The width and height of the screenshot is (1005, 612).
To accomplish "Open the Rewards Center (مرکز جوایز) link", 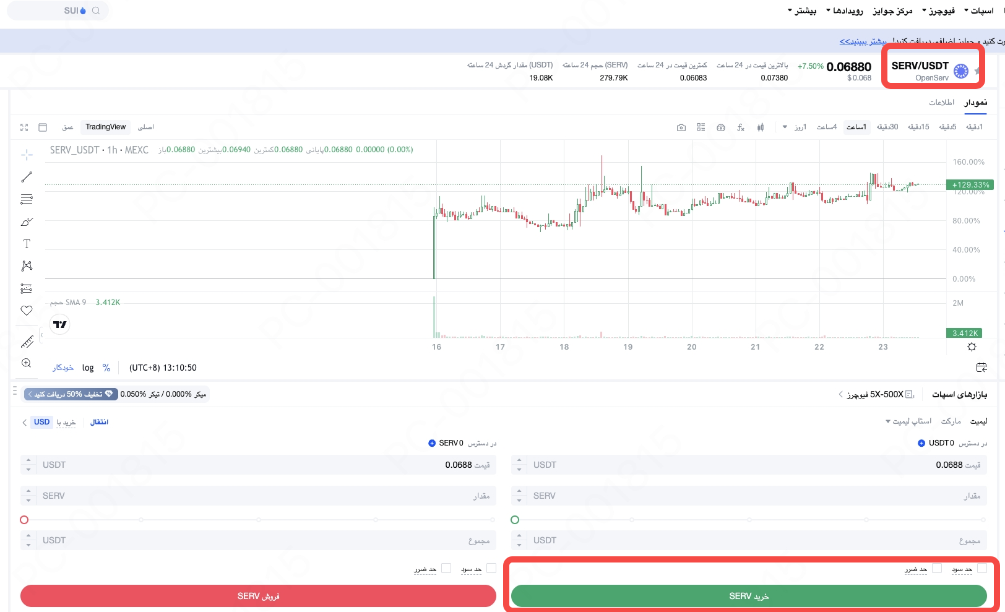I will coord(892,11).
